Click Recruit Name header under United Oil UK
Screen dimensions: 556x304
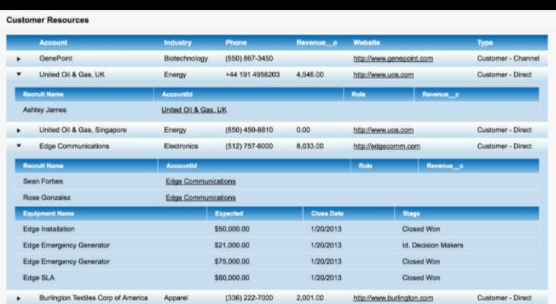tap(43, 94)
